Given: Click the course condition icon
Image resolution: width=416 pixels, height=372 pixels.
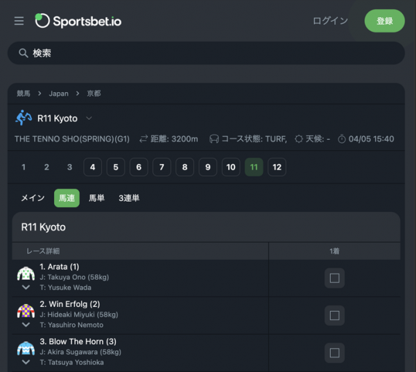Looking at the screenshot, I should pyautogui.click(x=214, y=139).
